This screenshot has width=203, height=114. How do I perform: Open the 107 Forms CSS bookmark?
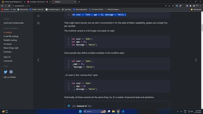click(96, 9)
